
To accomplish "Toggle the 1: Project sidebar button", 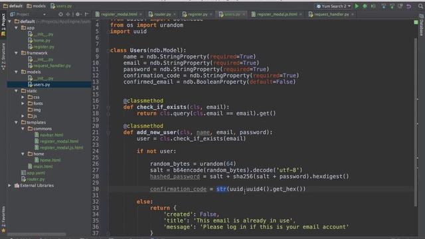I will coord(3,25).
